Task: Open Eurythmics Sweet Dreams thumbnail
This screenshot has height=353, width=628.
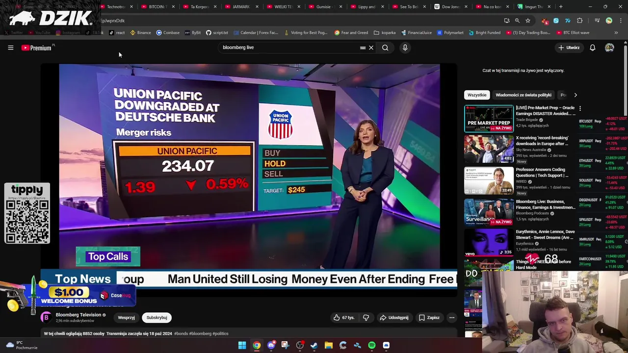Action: (489, 243)
